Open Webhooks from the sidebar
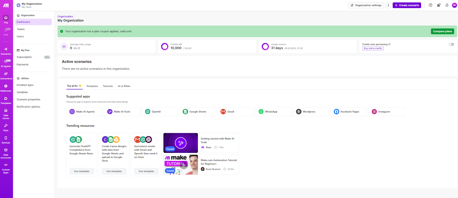 coord(6,88)
